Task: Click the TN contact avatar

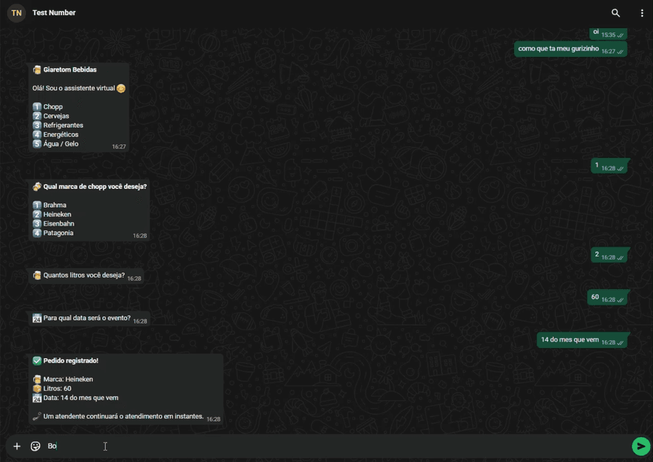Action: [17, 13]
